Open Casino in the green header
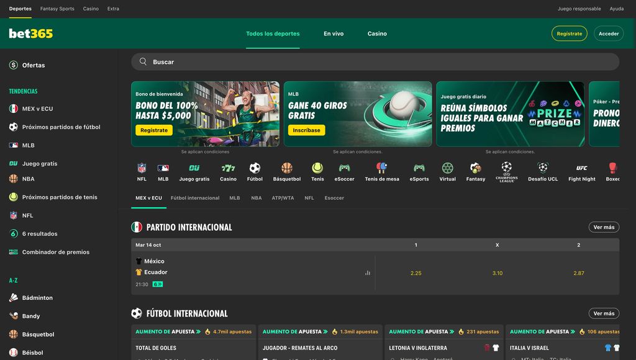Viewport: 636px width, 360px height. tap(377, 34)
